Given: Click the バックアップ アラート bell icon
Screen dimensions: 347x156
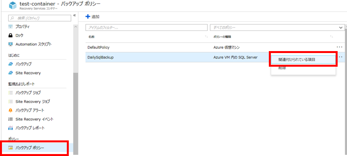Looking at the screenshot, I should click(11, 110).
